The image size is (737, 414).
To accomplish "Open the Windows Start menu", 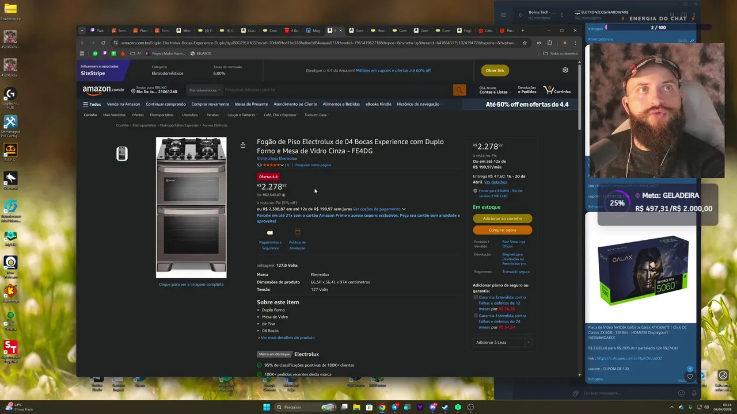I will pos(267,407).
